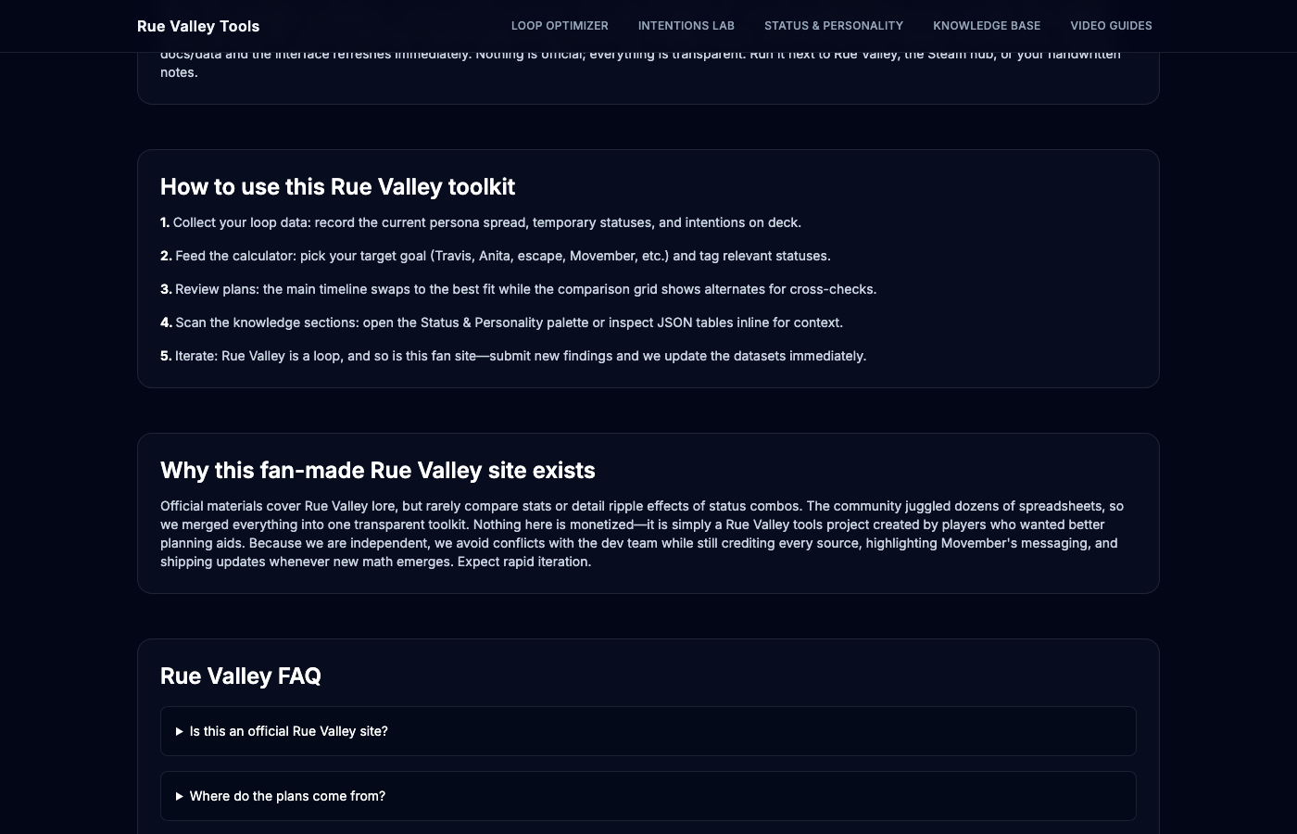Click the Rue Valley Tools site title
Viewport: 1297px width, 834px height.
[x=198, y=26]
